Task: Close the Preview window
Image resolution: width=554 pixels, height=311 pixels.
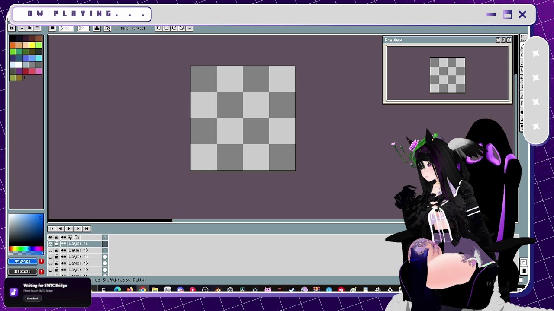Action: (x=509, y=40)
